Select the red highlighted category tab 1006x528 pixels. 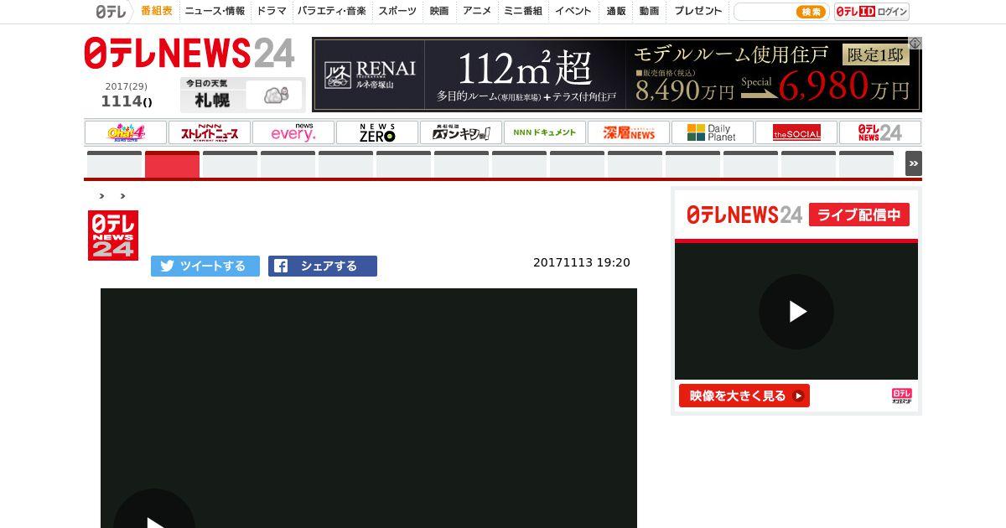pyautogui.click(x=172, y=164)
